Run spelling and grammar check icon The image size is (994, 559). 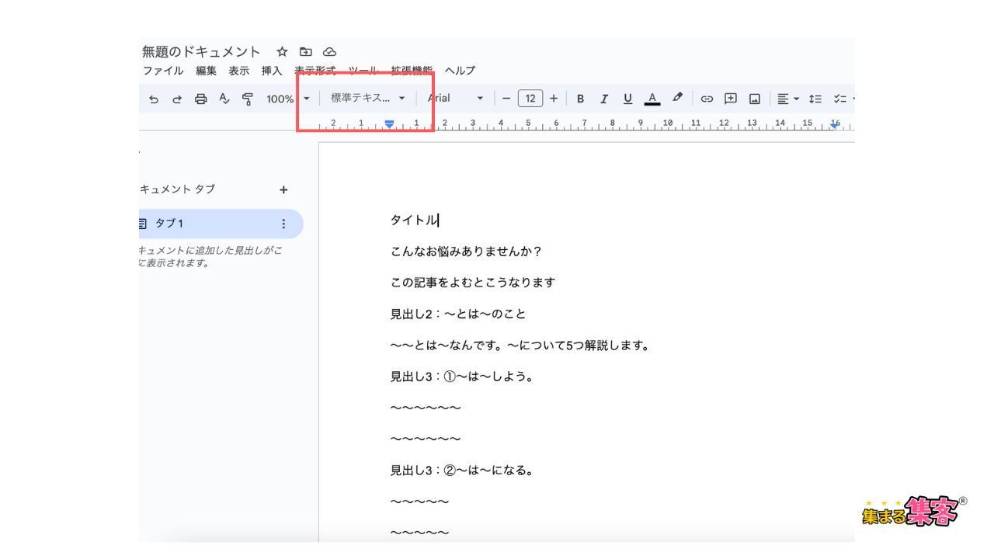[224, 99]
